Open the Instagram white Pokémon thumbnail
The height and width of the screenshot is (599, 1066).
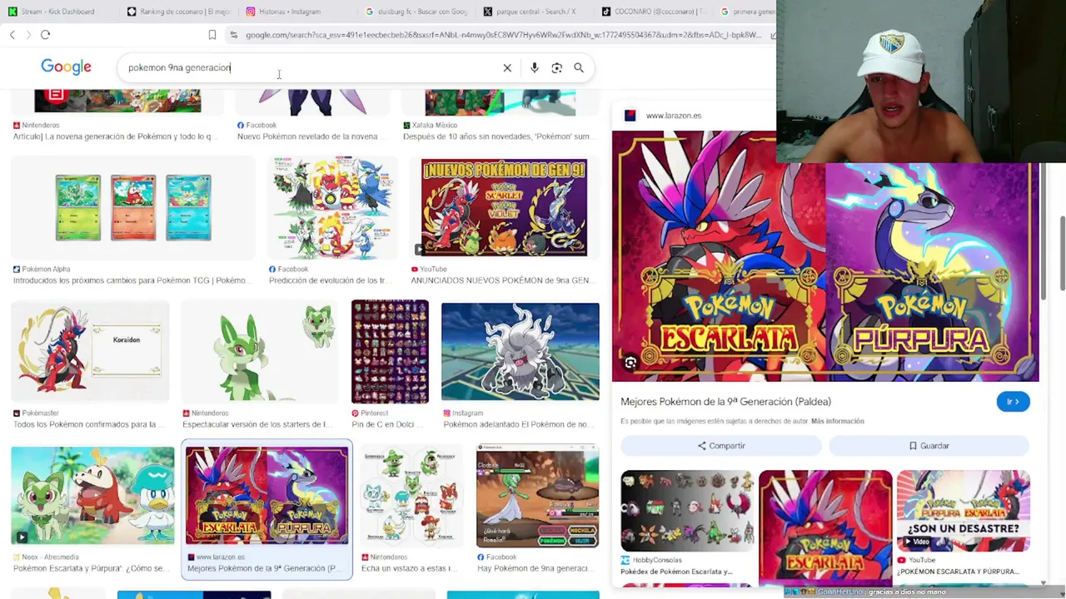(521, 351)
